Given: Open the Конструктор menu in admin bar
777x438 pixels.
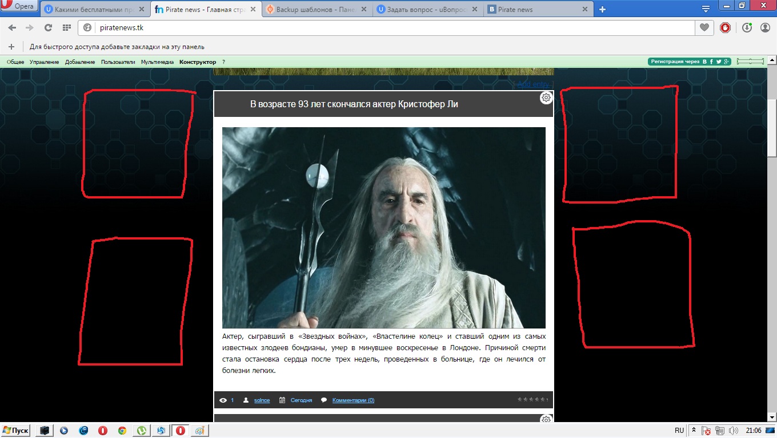Looking at the screenshot, I should 198,62.
